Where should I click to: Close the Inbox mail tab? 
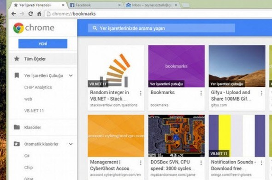click(176, 5)
